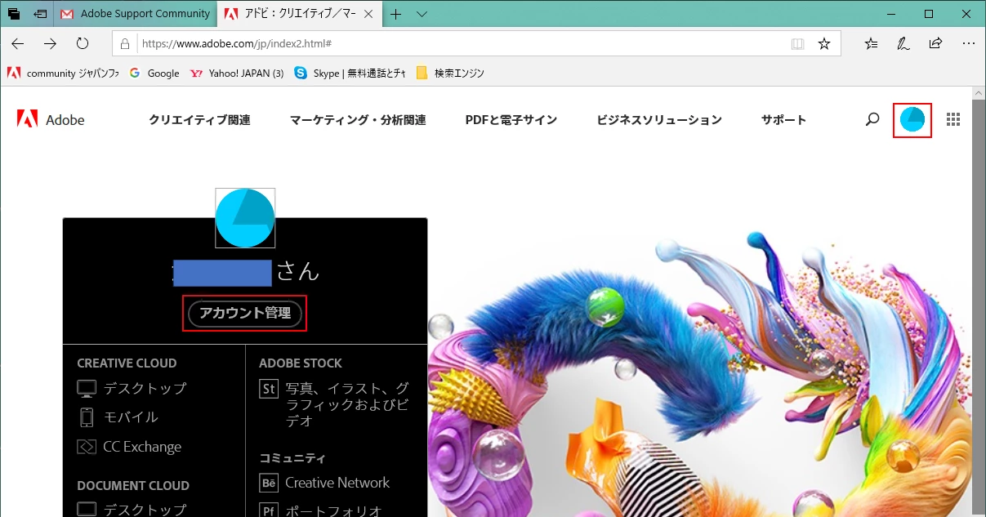Open クリエイティブ関連 menu
The height and width of the screenshot is (517, 986).
[x=199, y=120]
